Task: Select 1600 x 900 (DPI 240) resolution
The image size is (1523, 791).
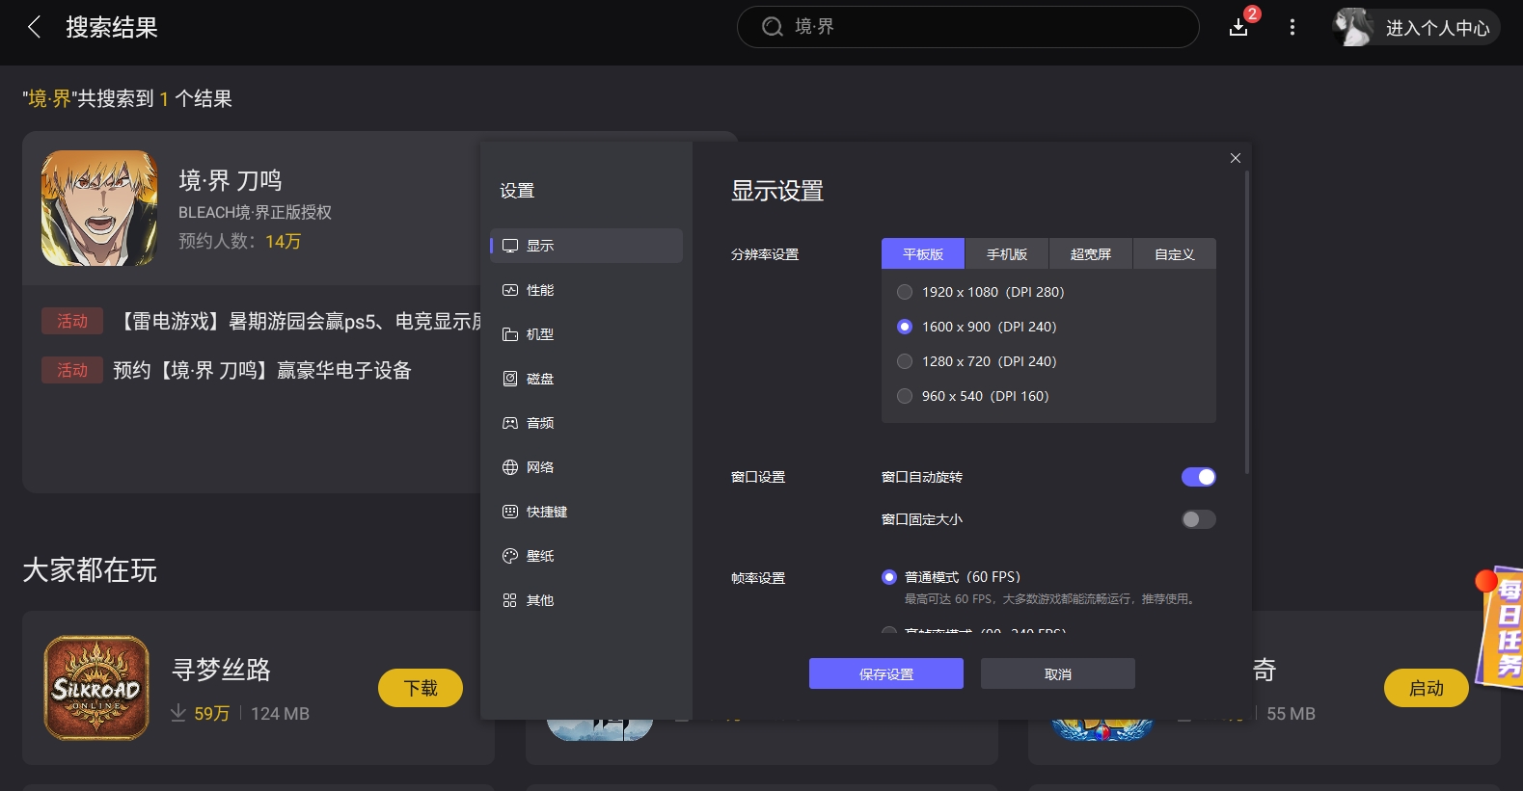Action: pos(977,327)
